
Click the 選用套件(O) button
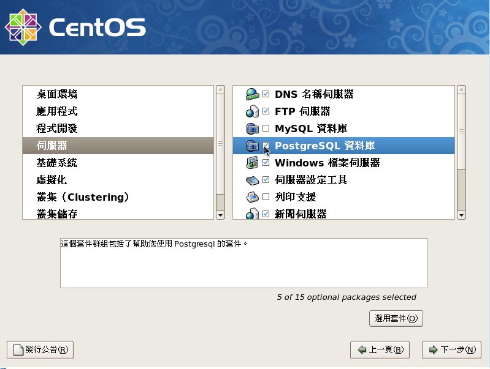[x=396, y=318]
